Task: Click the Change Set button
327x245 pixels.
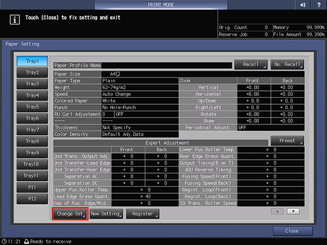Action: pyautogui.click(x=70, y=214)
